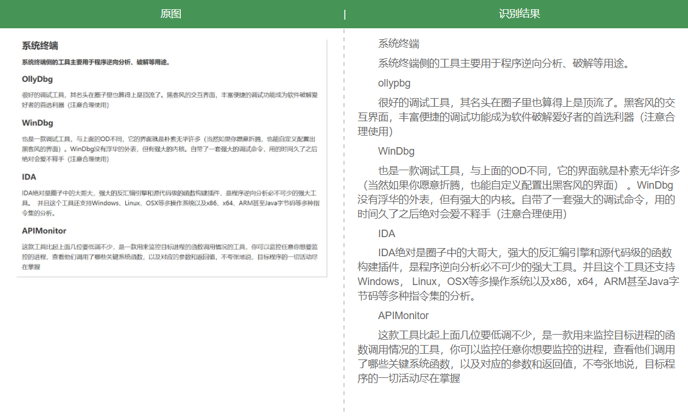Image resolution: width=688 pixels, height=416 pixels.
Task: Click original image line starting "很好的调试工具"
Action: point(170,95)
